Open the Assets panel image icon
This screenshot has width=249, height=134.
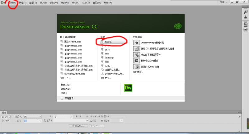(x=246, y=30)
